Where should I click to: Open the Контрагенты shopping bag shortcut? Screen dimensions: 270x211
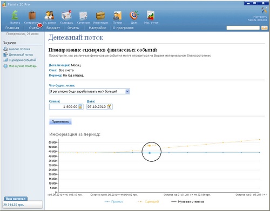[32, 17]
